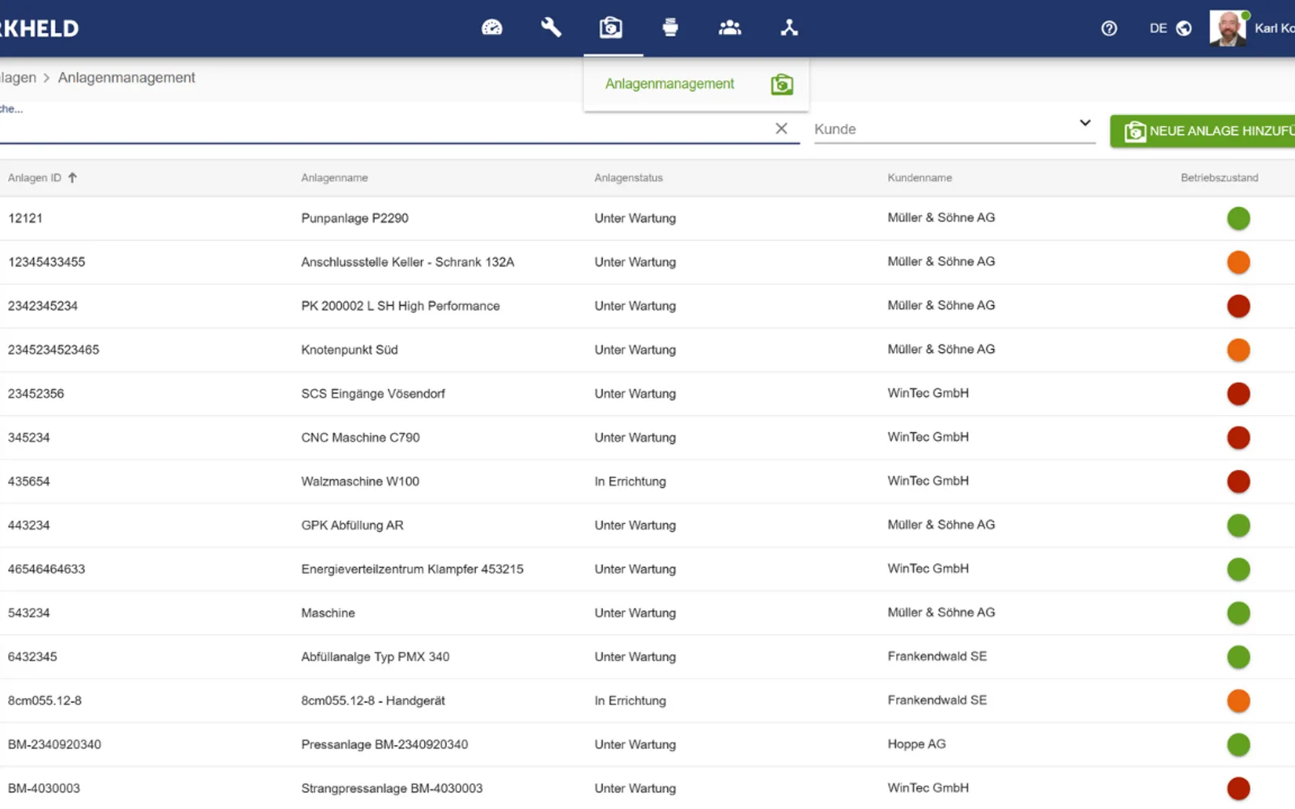Click green status dot for GPK Abfüllung AR
1295x809 pixels.
click(x=1238, y=526)
